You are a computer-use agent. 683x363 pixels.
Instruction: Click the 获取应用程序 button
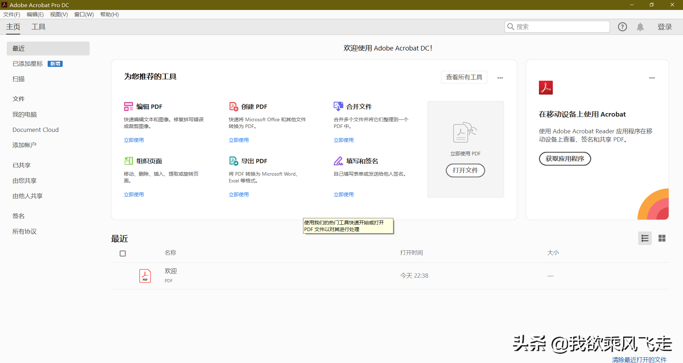click(x=565, y=159)
